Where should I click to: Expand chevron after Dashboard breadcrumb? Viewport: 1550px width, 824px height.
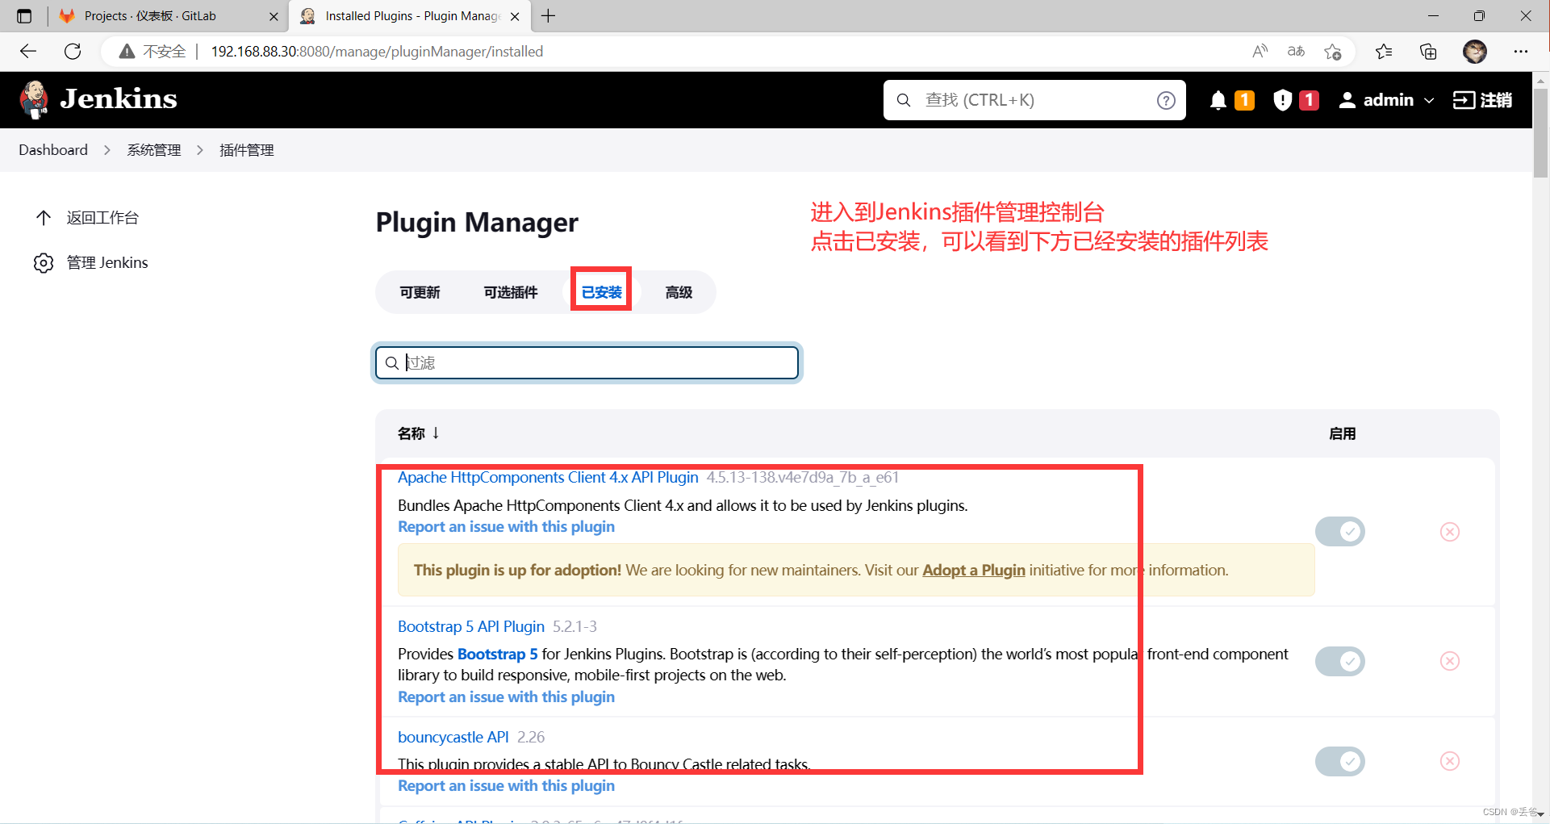pyautogui.click(x=107, y=150)
